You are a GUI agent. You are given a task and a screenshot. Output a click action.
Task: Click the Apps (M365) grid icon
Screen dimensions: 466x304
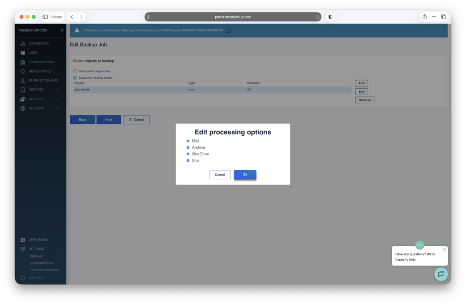(23, 240)
